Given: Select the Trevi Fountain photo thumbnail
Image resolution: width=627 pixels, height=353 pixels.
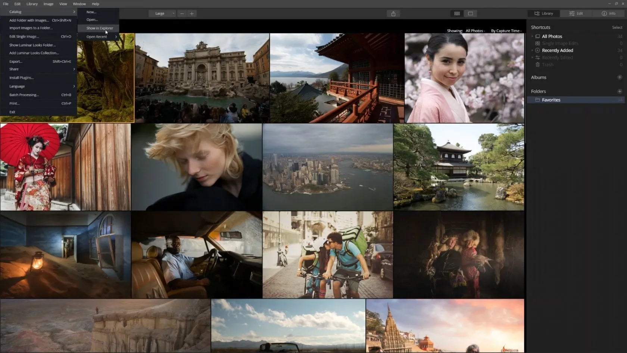Looking at the screenshot, I should pos(202,78).
